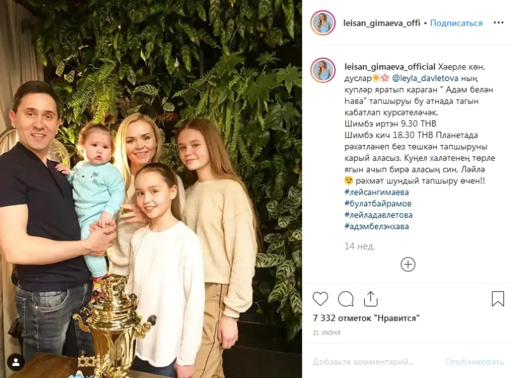This screenshot has height=378, width=511.
Task: Open the #лейсангимаева hashtag
Action: (376, 192)
